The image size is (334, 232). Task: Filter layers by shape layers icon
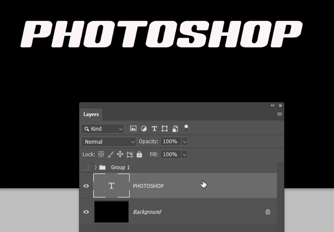pos(165,129)
